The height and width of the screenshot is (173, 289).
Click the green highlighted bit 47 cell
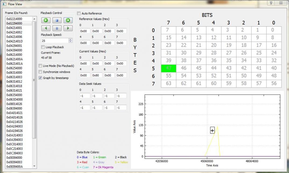coord(169,68)
